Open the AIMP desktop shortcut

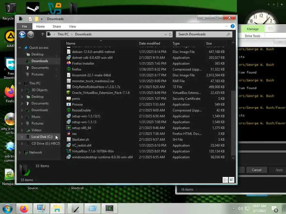click(10, 39)
